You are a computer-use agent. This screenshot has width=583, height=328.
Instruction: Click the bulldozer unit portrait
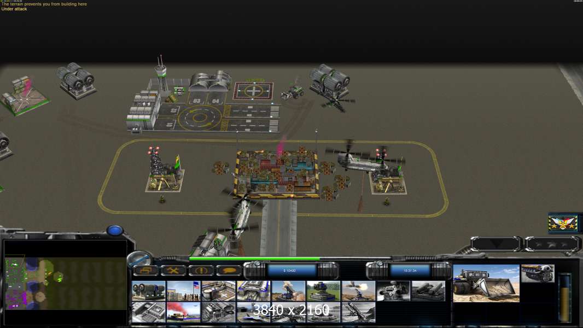[486, 283]
